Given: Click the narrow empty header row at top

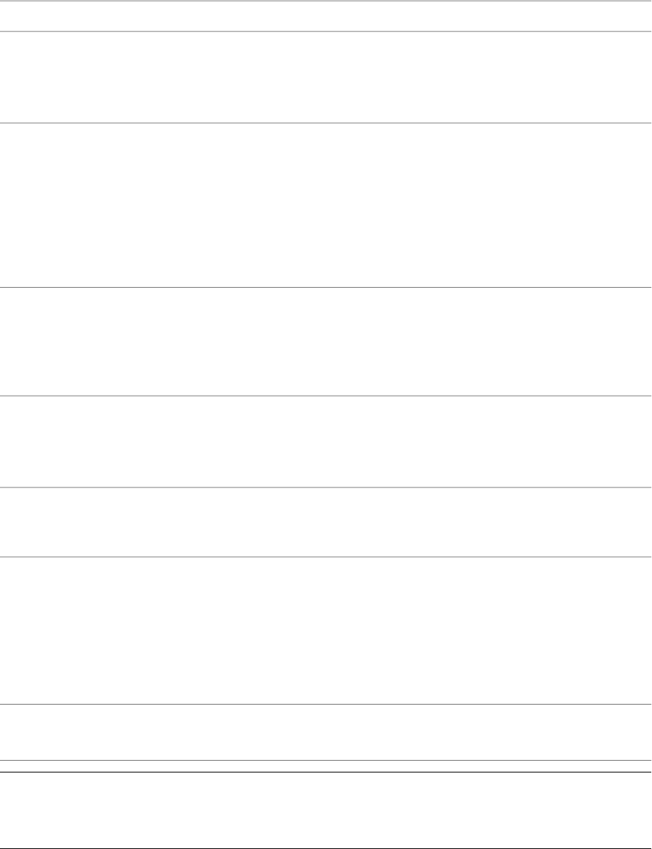Looking at the screenshot, I should (x=326, y=16).
